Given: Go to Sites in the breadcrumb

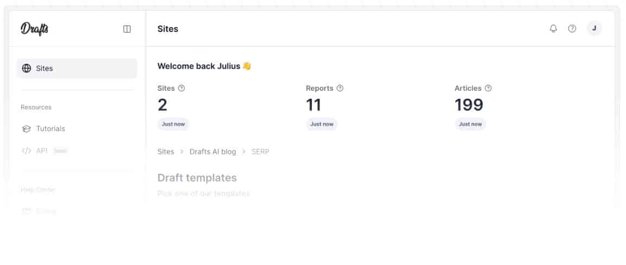Looking at the screenshot, I should (x=165, y=152).
